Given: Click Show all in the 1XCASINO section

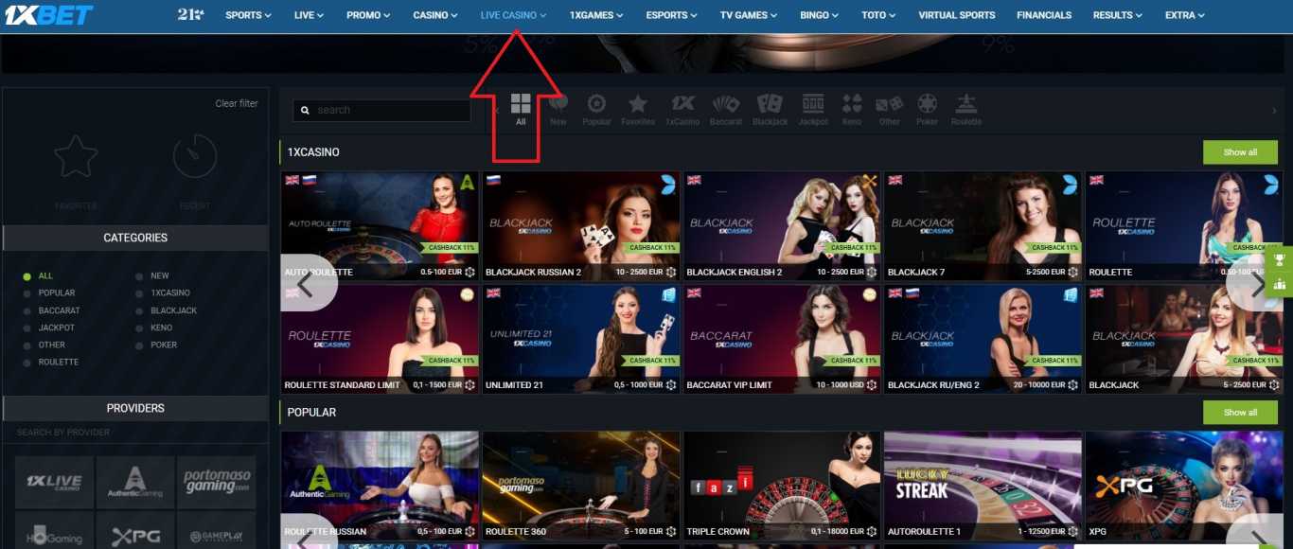Looking at the screenshot, I should pyautogui.click(x=1240, y=152).
